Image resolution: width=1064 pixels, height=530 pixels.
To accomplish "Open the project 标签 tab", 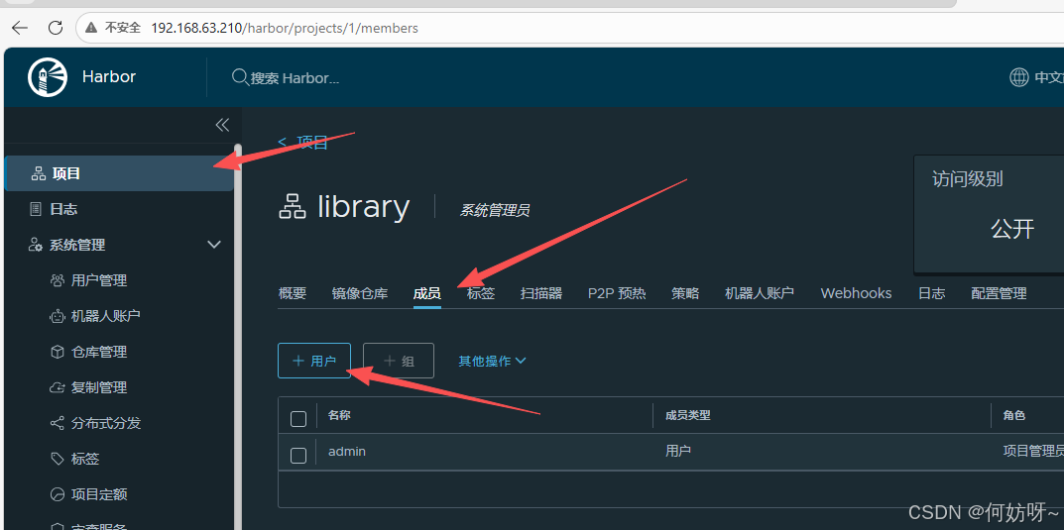I will [x=481, y=293].
